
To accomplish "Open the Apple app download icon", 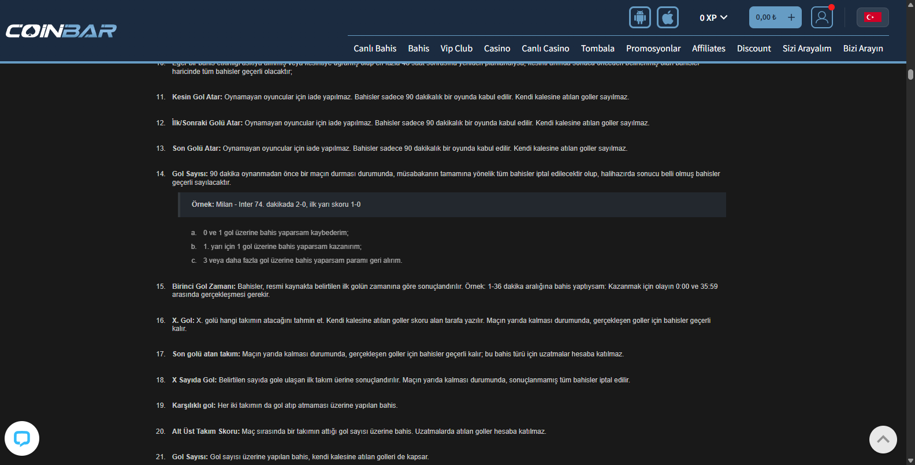I will click(668, 17).
